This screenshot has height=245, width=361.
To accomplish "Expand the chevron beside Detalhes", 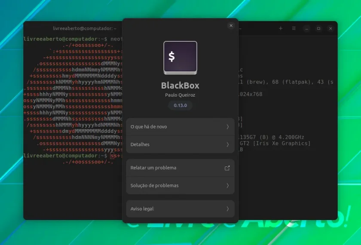I will [227, 144].
